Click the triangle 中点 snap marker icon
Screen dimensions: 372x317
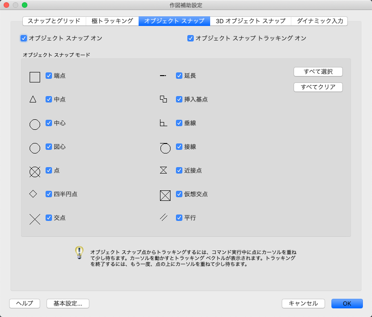point(33,99)
